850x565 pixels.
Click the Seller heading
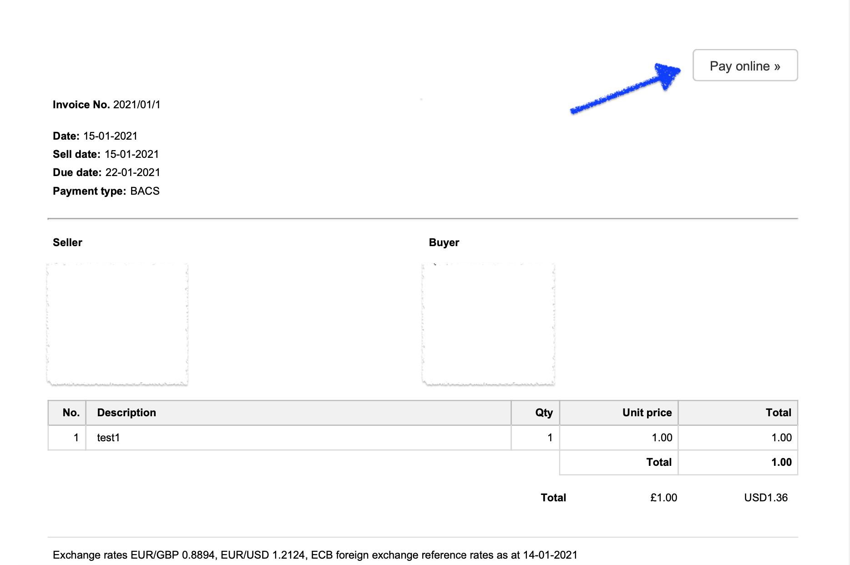point(67,242)
